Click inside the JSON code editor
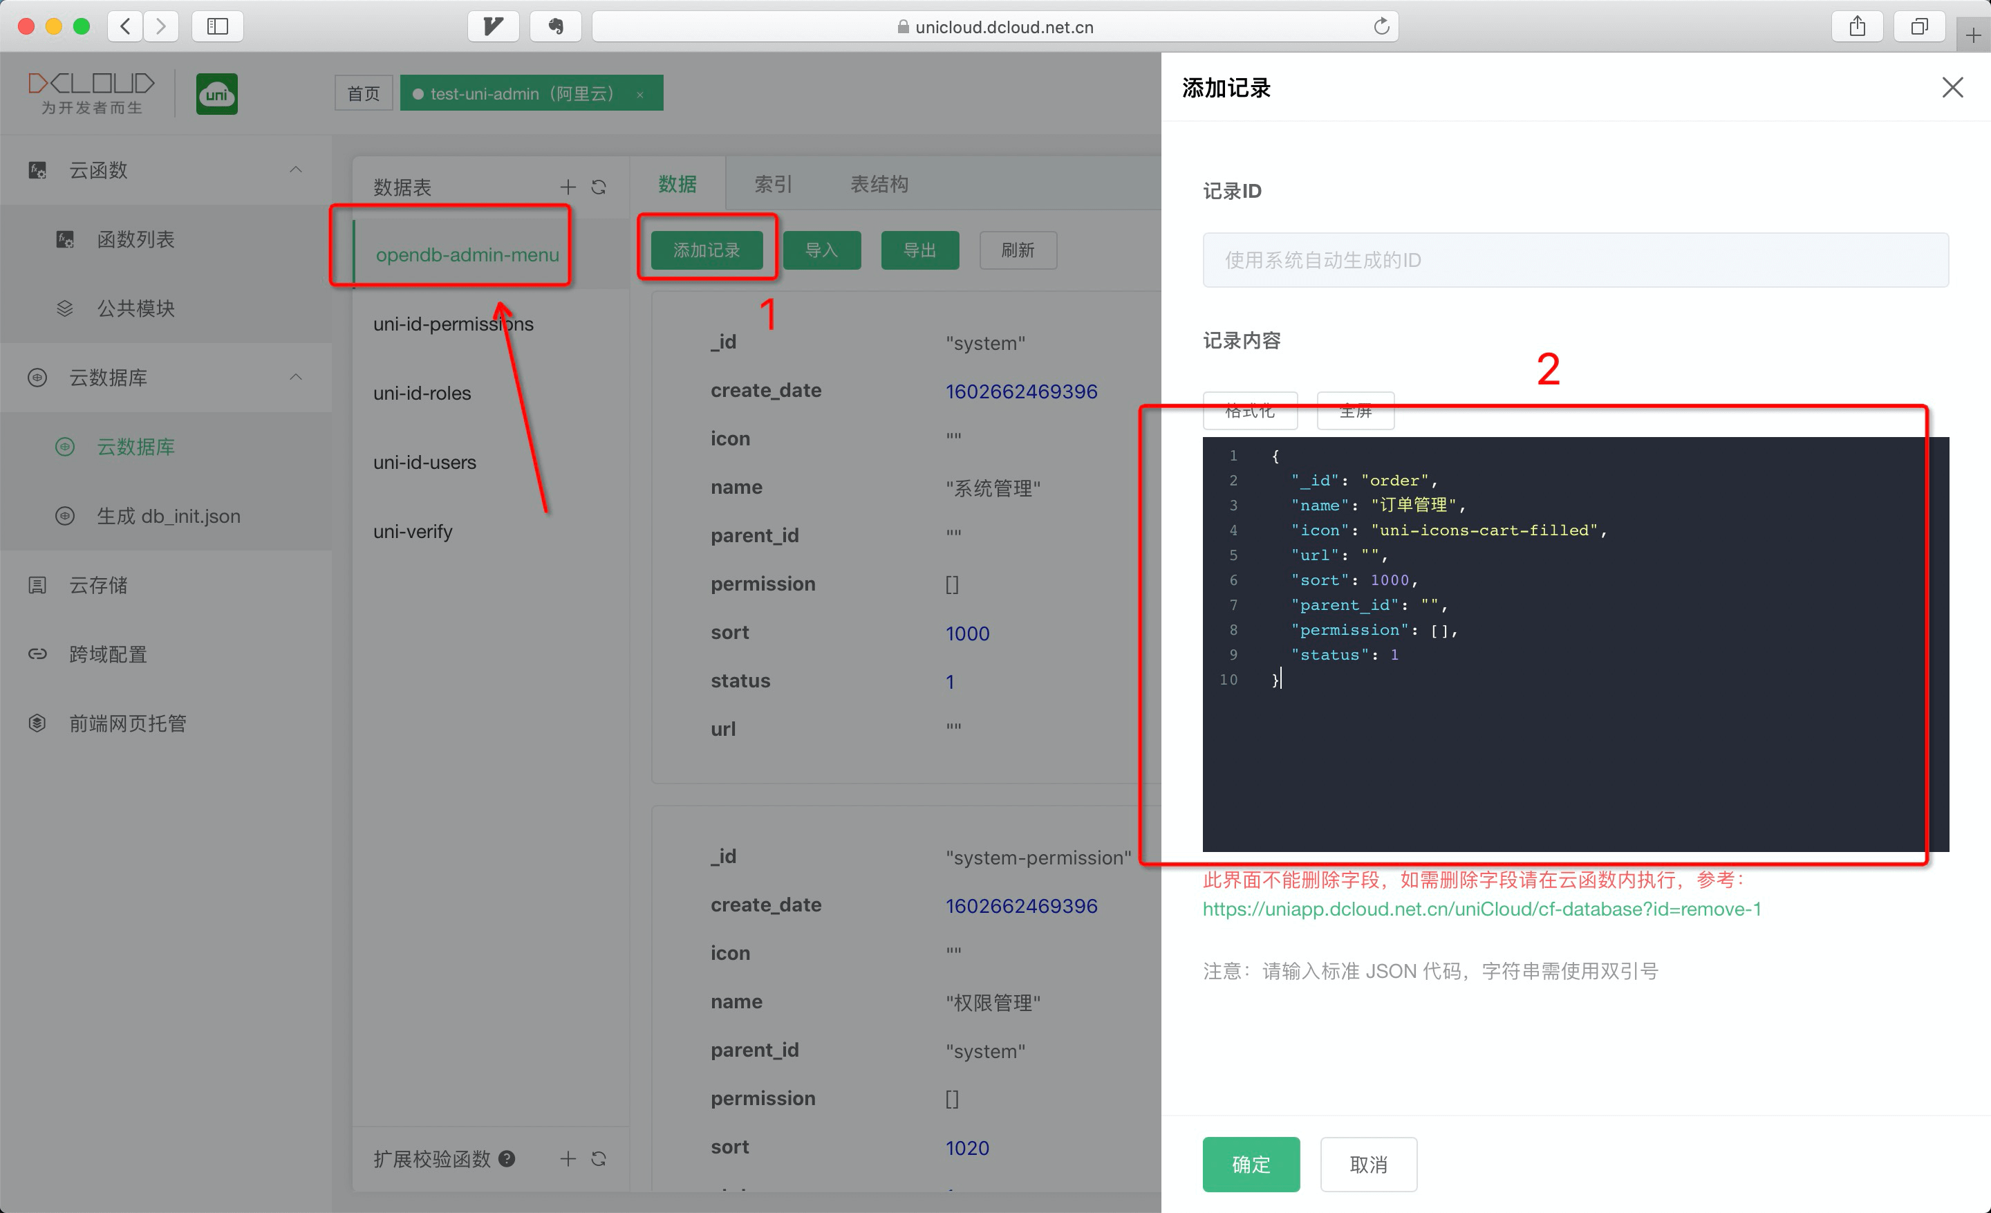The height and width of the screenshot is (1213, 1991). pos(1576,644)
